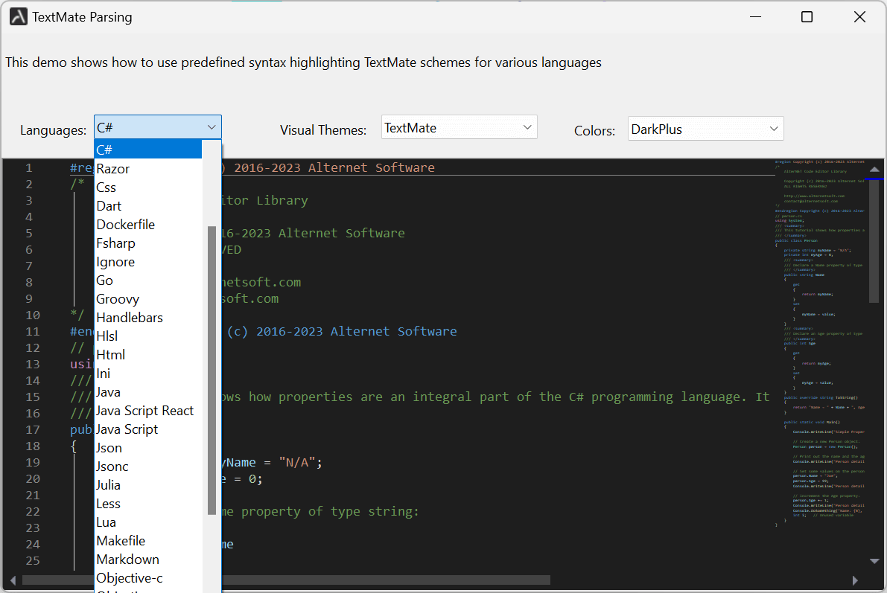Pick Ini from the language list
Viewport: 887px width, 593px height.
click(x=148, y=373)
